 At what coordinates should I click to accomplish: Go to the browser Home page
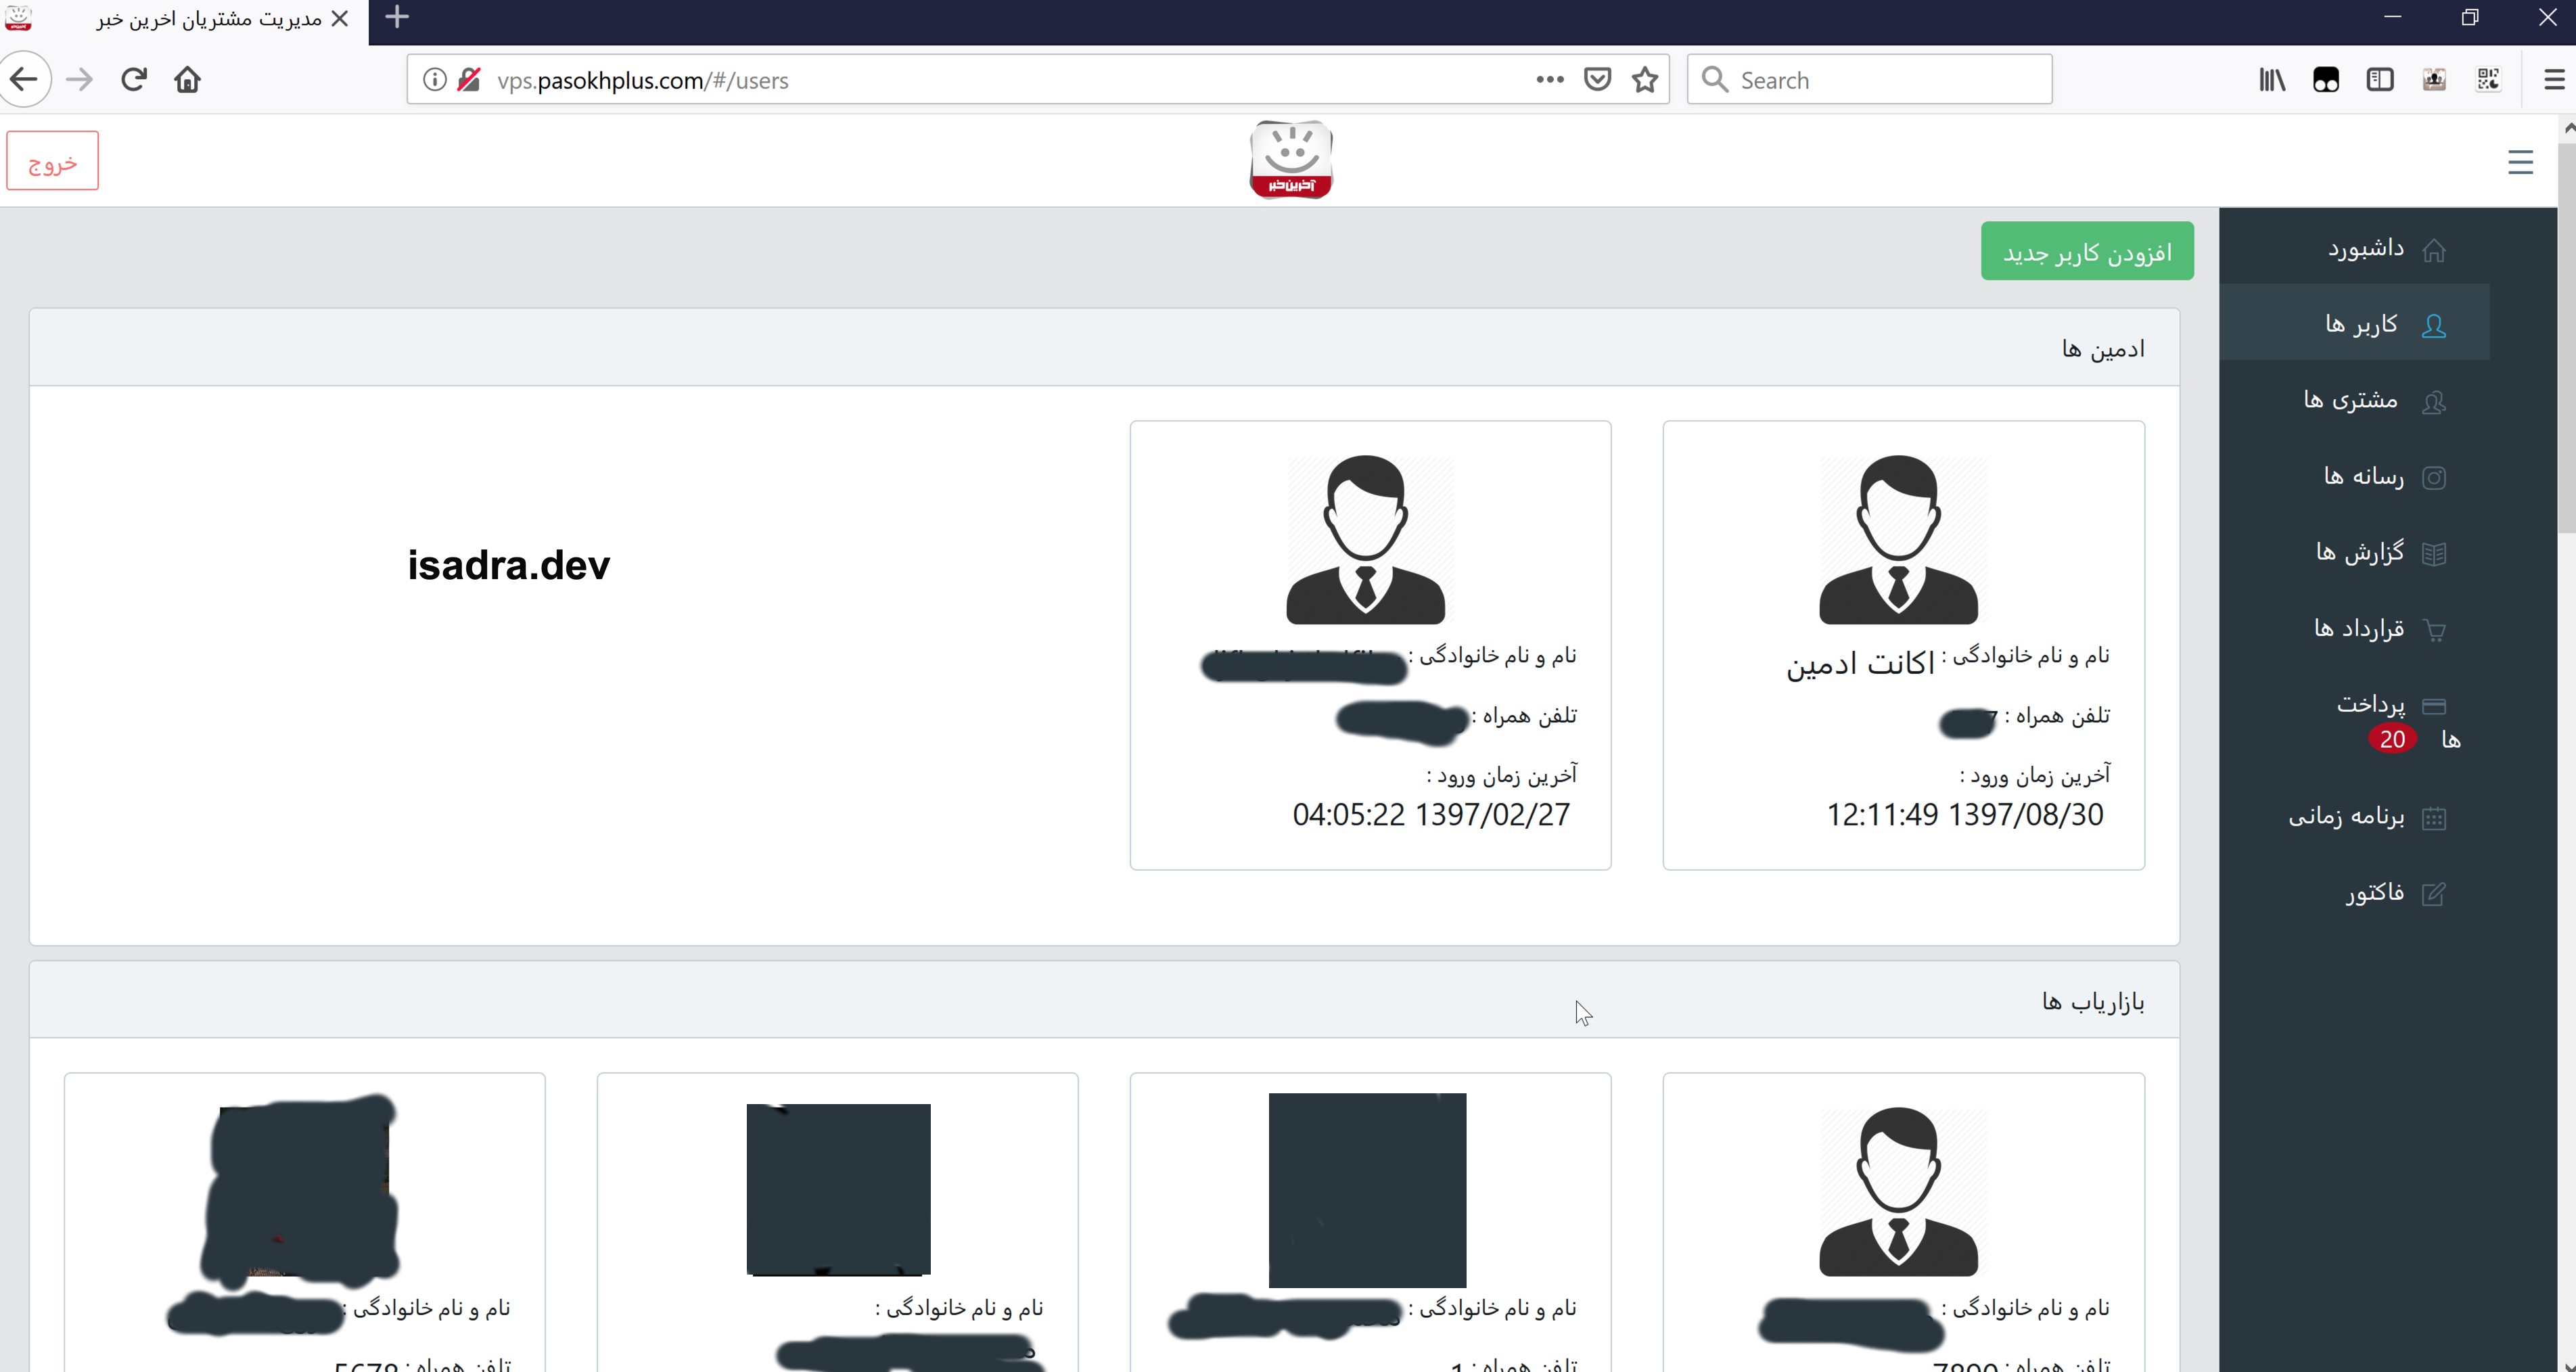[x=188, y=79]
